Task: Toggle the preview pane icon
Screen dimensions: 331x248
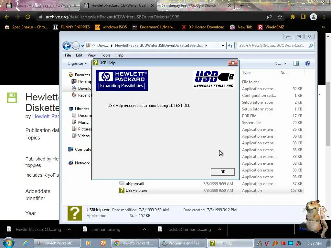Action: coord(296,63)
